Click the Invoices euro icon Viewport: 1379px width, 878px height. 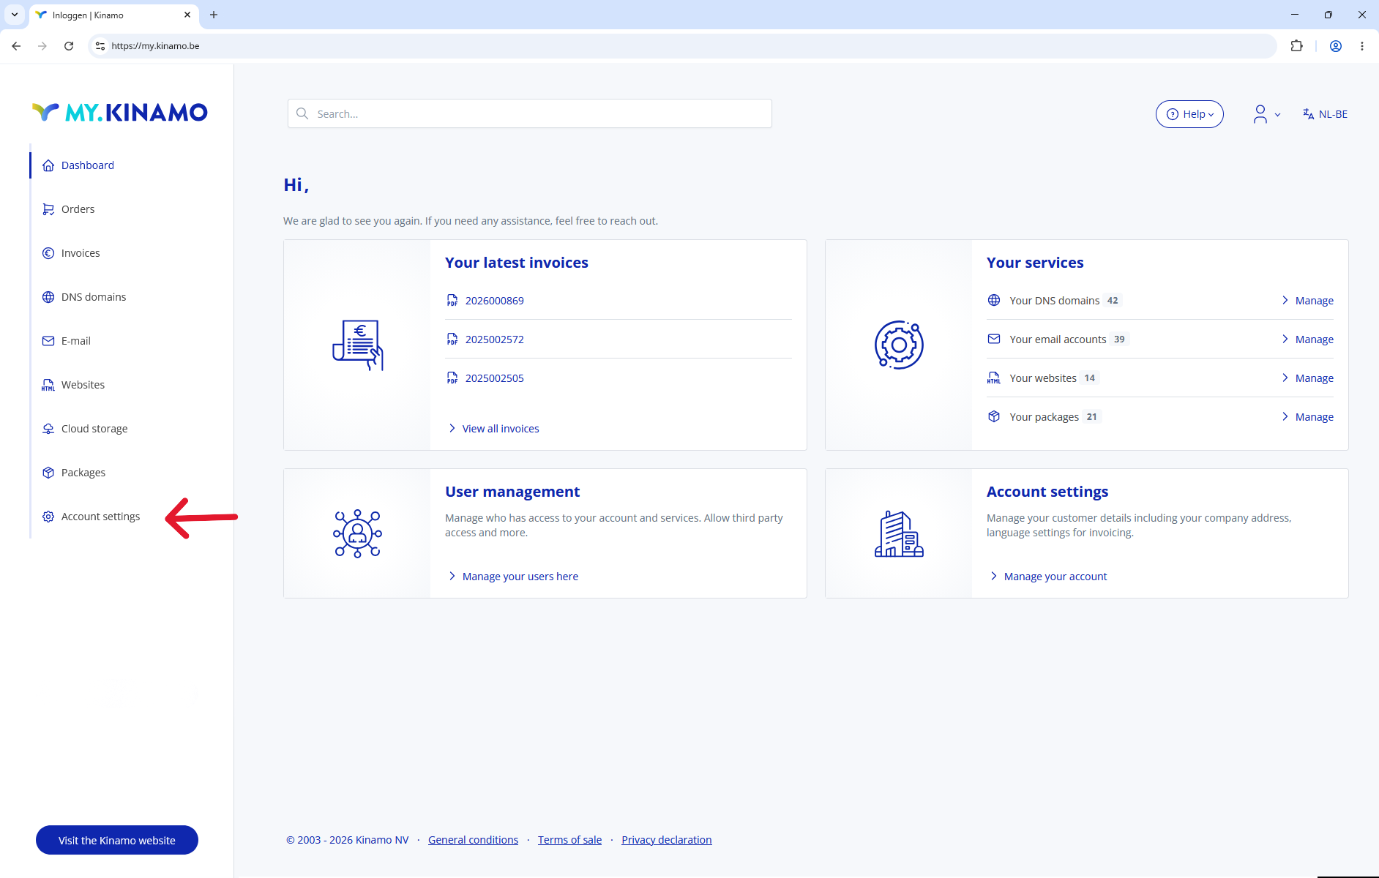(x=48, y=253)
